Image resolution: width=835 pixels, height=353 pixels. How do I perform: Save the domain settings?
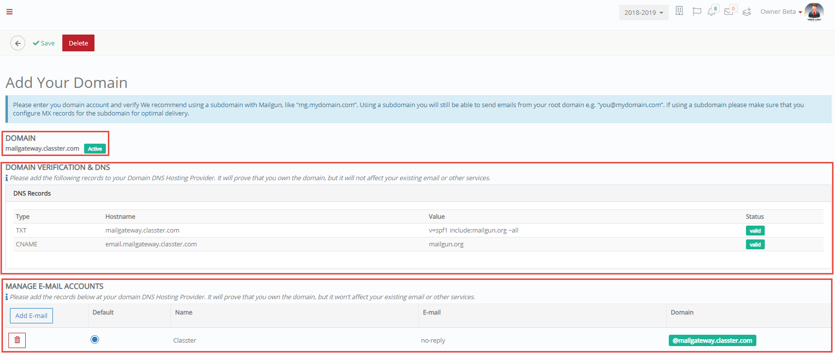[x=44, y=43]
